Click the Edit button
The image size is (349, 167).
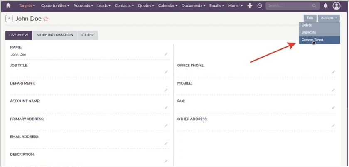pyautogui.click(x=310, y=18)
